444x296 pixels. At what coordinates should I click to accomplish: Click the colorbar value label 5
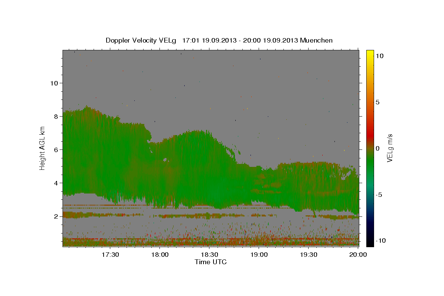[377, 102]
